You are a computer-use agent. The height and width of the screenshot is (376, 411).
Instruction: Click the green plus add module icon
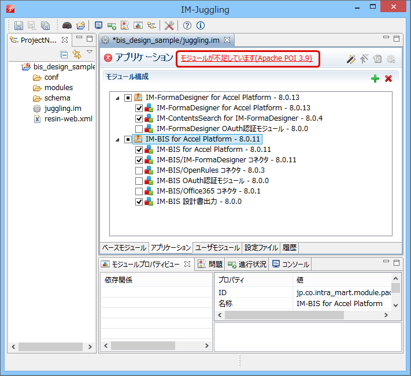[x=375, y=79]
